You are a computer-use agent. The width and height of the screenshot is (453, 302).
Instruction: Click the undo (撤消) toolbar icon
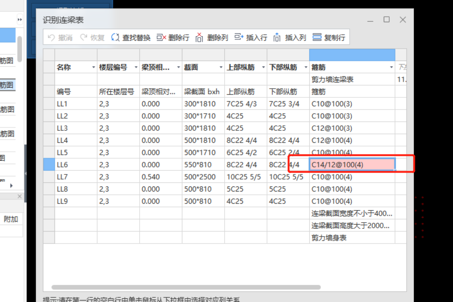(x=52, y=38)
